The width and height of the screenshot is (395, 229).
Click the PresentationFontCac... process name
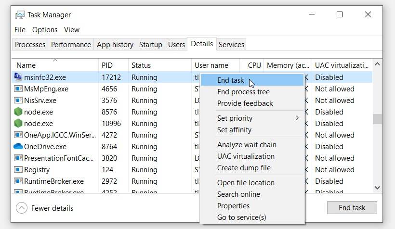[59, 158]
